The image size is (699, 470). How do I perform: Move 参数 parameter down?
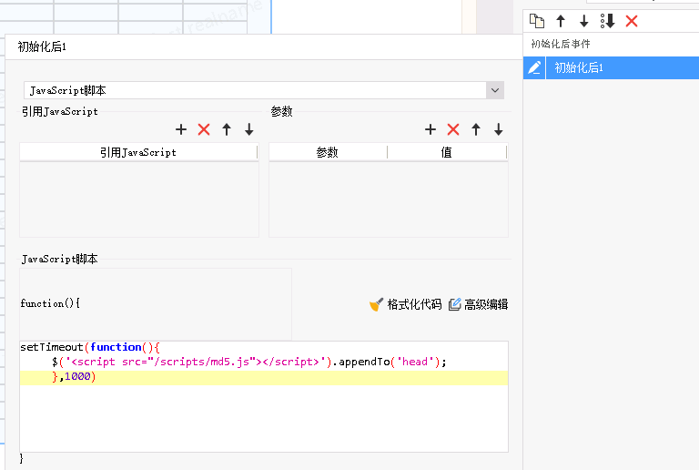click(499, 129)
